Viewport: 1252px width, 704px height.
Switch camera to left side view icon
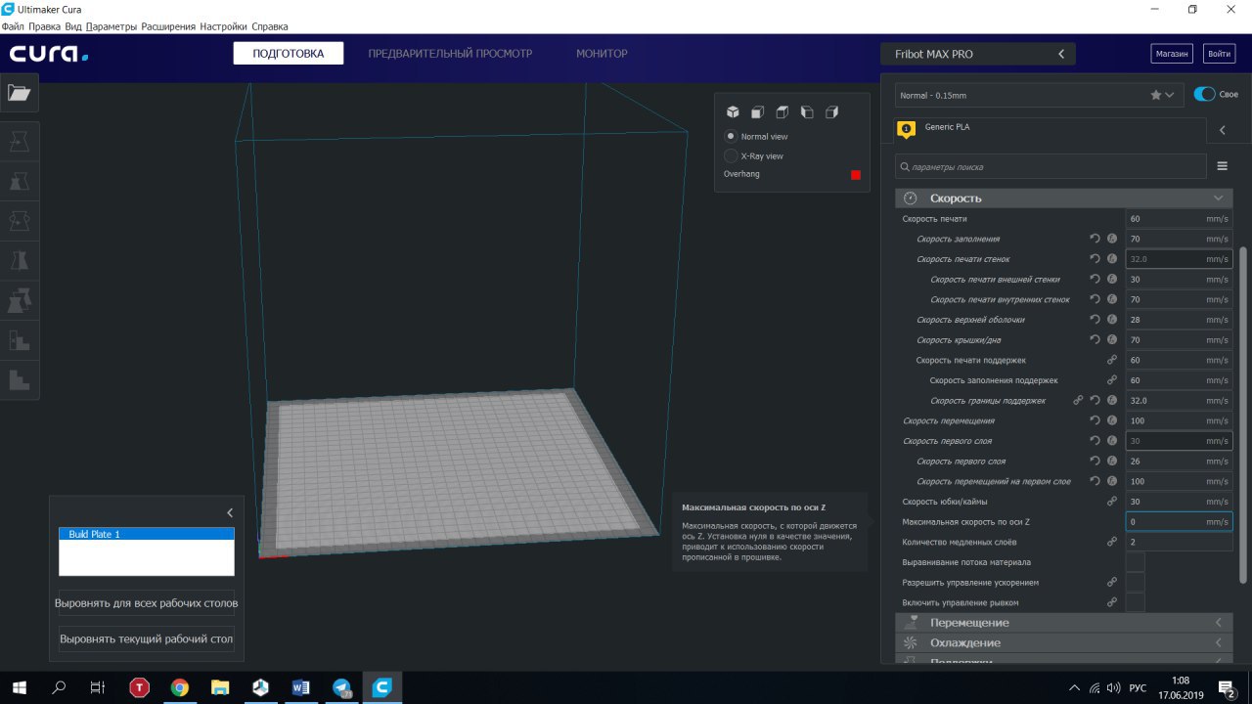807,112
